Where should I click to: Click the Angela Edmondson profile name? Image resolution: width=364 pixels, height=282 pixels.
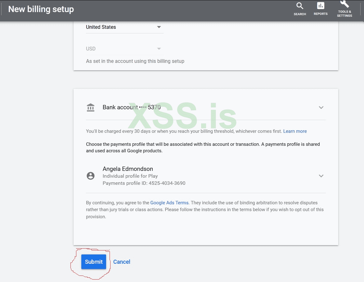click(x=128, y=169)
